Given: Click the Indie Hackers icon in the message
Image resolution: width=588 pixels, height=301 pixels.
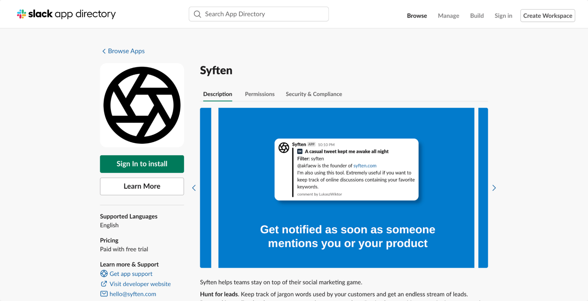Looking at the screenshot, I should point(300,152).
